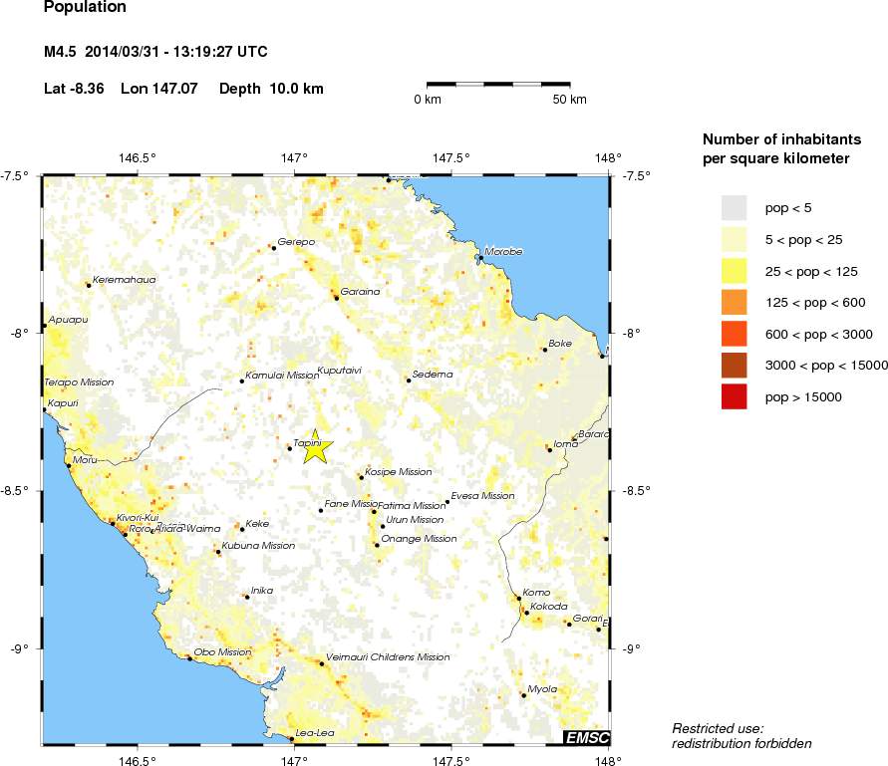The height and width of the screenshot is (766, 888).
Task: Click the yellow epicenter star marker
Action: click(x=314, y=447)
